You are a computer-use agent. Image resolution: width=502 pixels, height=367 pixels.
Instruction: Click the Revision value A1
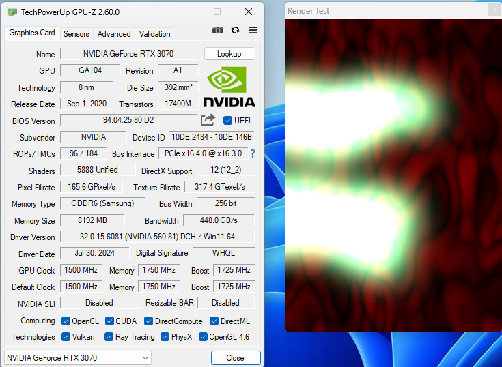(178, 70)
